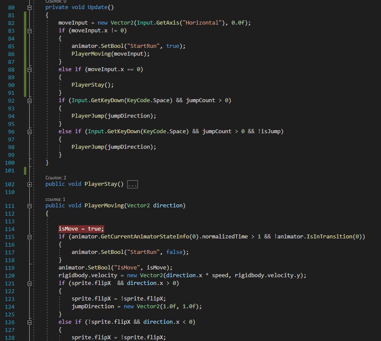Collapse the if (moveInput.x != 0) block
This screenshot has width=381, height=341.
29,31
